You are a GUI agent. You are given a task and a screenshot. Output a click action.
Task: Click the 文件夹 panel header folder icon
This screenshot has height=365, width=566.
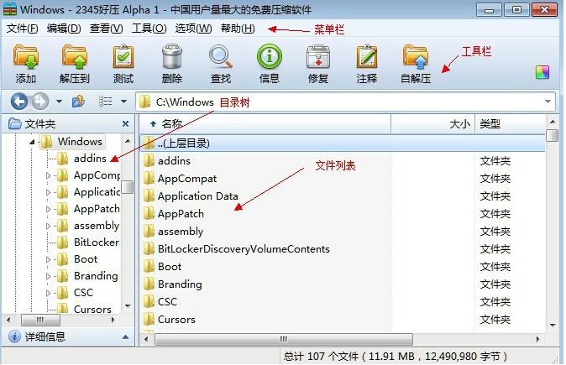[15, 124]
